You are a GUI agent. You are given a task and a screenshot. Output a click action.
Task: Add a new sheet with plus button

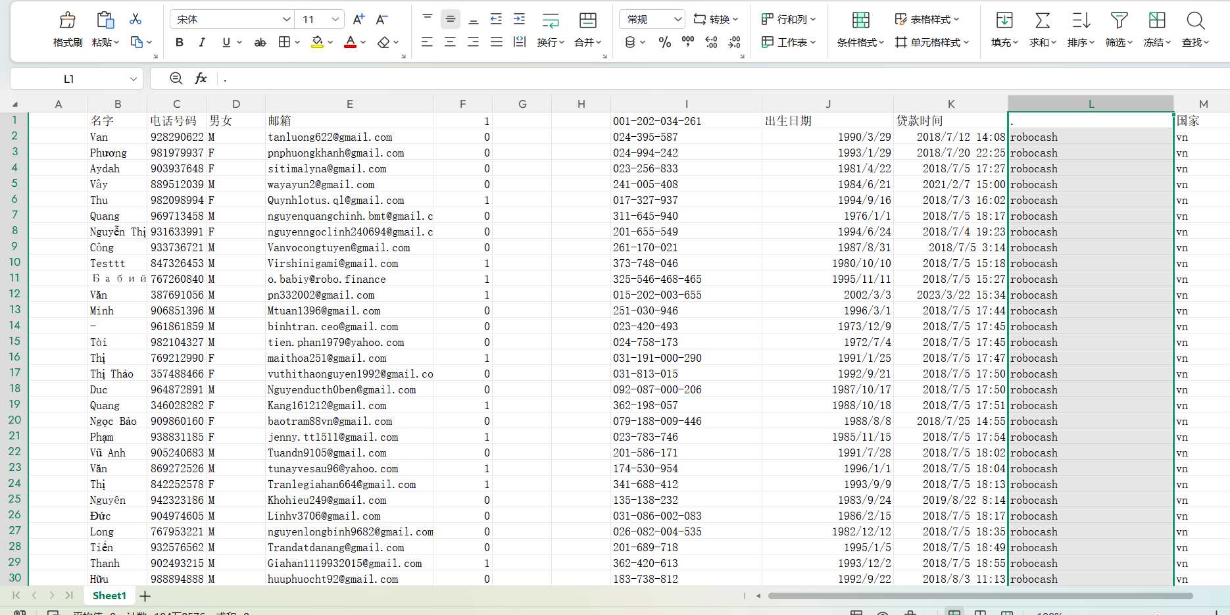tap(145, 596)
